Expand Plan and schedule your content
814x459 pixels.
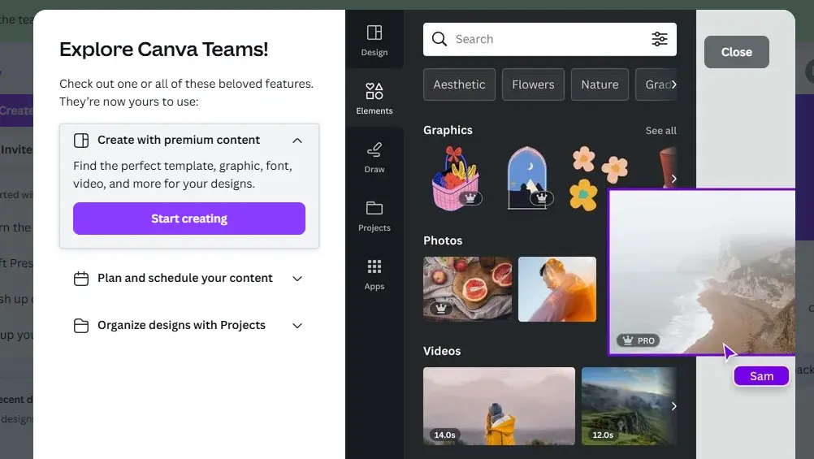297,279
